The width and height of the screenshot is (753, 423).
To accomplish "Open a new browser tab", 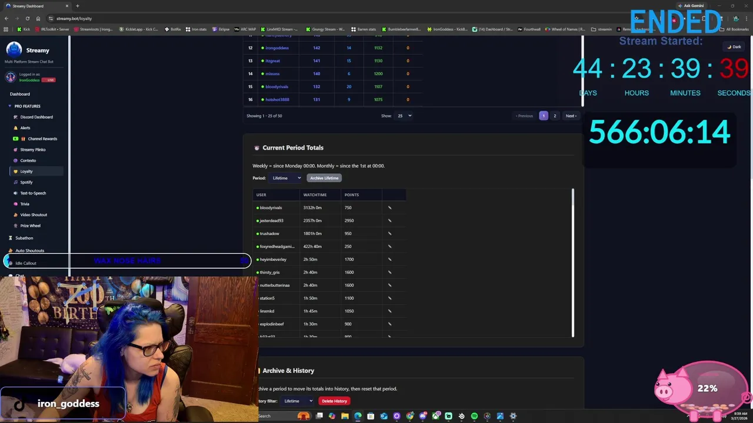I will click(77, 6).
